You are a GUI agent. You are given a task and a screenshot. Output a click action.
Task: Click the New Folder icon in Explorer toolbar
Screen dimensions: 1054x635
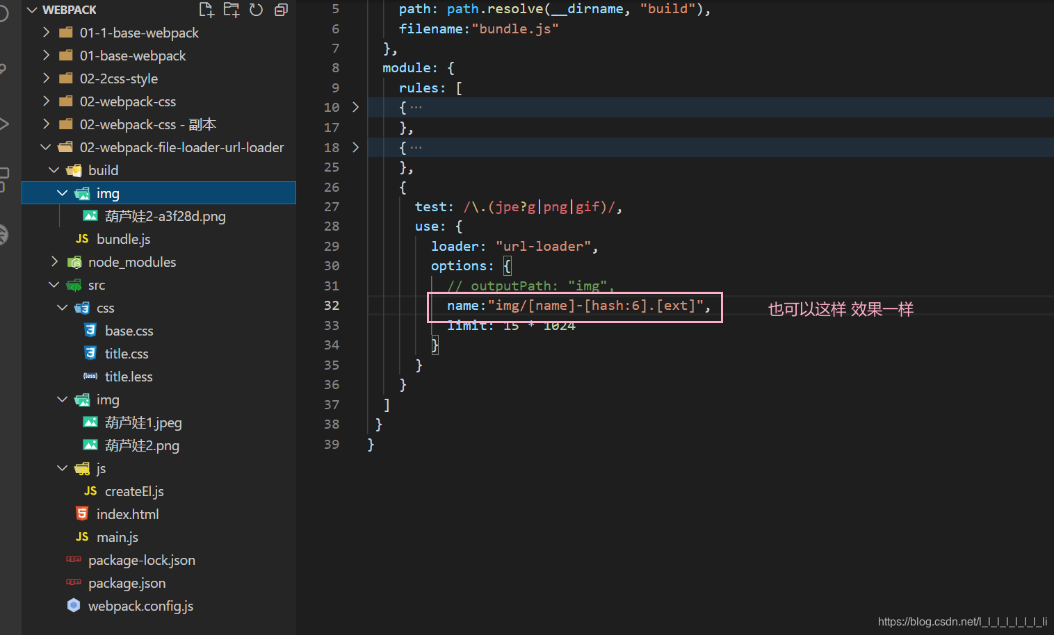tap(231, 9)
